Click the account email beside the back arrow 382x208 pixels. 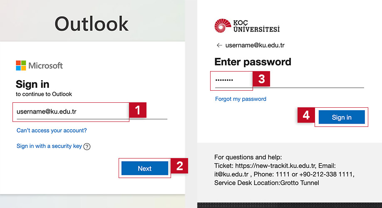(x=255, y=45)
